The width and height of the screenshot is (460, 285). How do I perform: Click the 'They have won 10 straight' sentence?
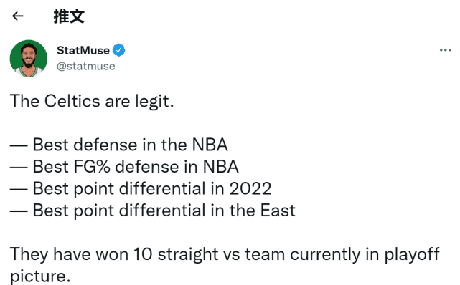coord(225,265)
